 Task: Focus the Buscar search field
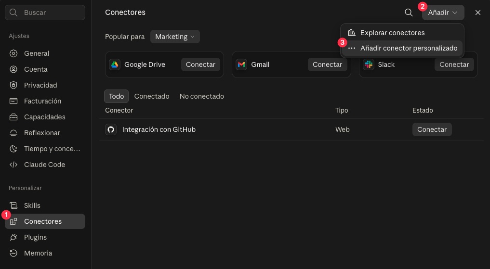pyautogui.click(x=45, y=13)
